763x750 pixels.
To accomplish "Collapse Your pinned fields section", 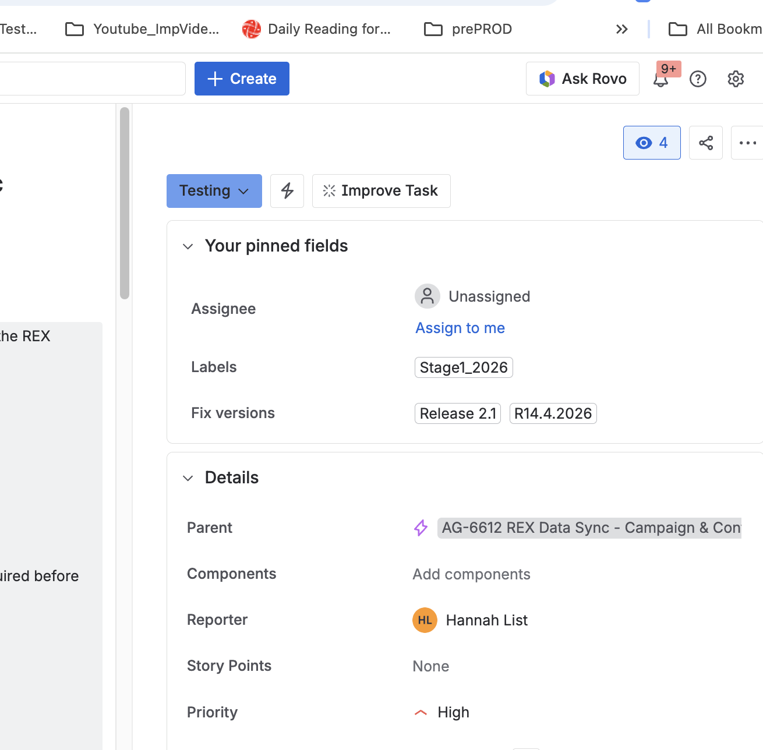I will (188, 246).
